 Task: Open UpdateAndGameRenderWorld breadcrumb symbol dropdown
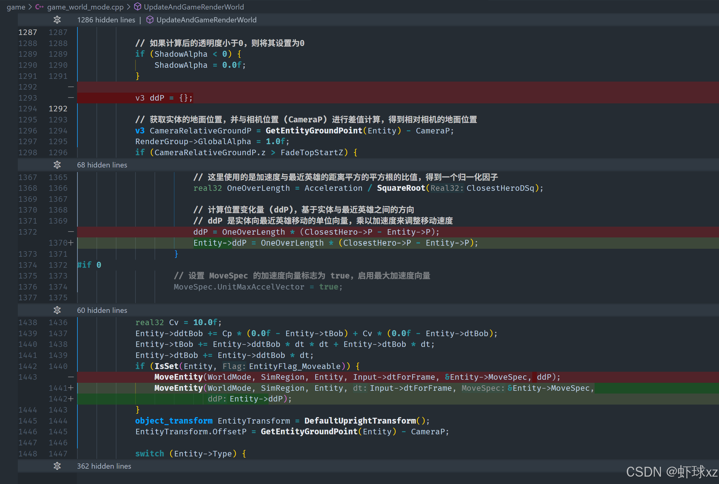(194, 7)
